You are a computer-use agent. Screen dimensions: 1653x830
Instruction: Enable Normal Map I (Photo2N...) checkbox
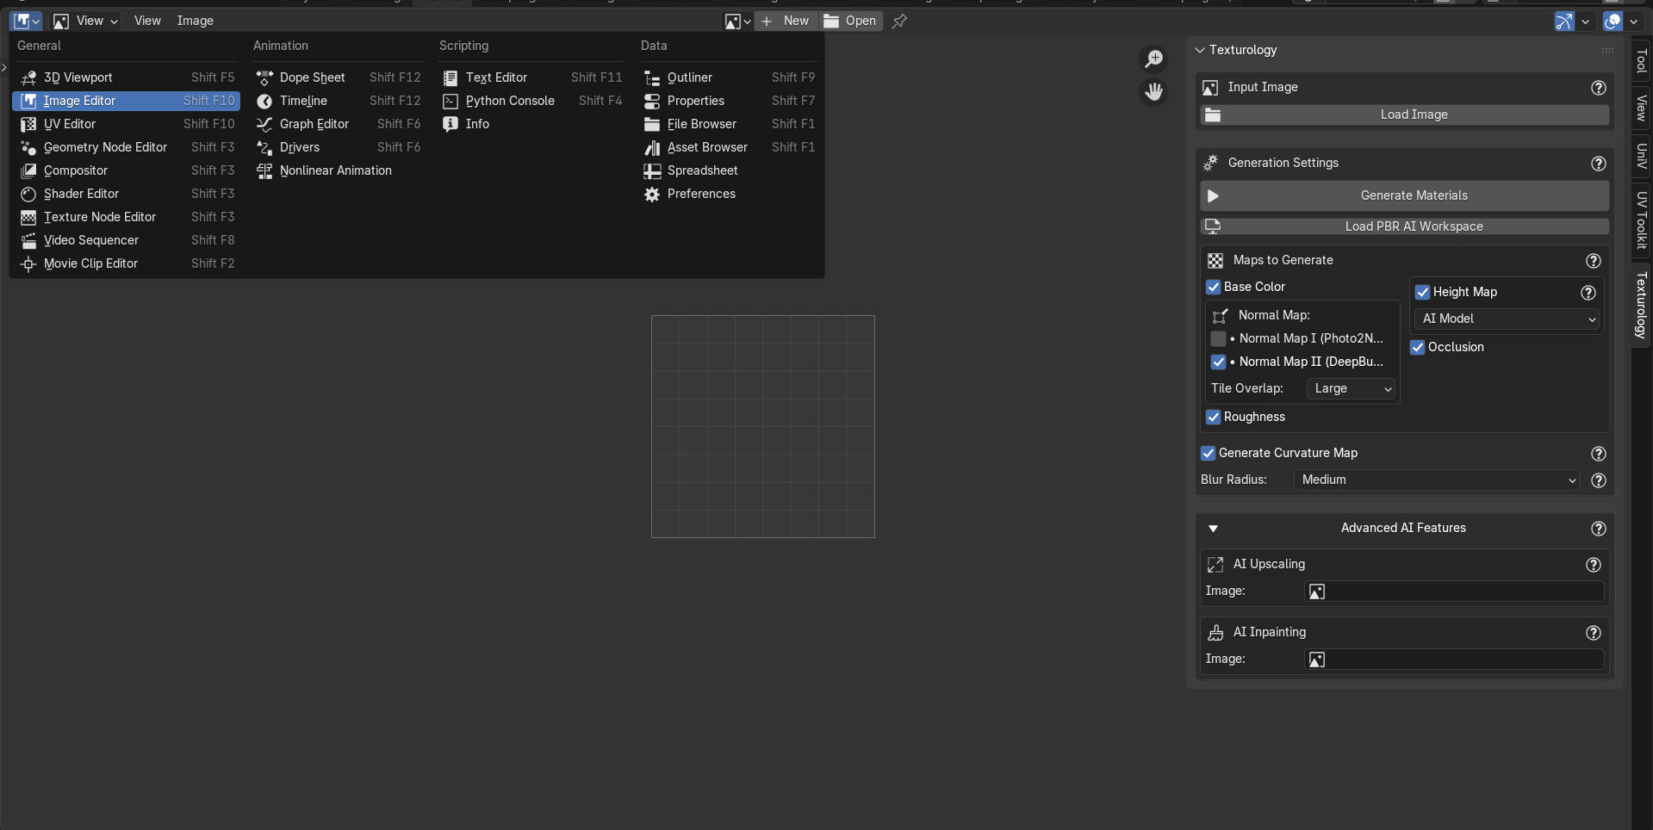pyautogui.click(x=1218, y=338)
